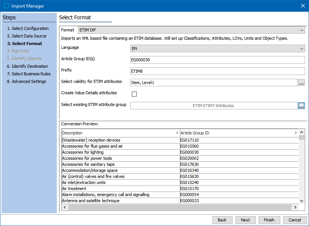Open ellipsis browser for ETIM attribute validity

[x=301, y=83]
